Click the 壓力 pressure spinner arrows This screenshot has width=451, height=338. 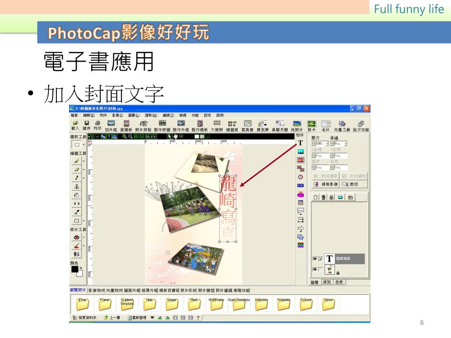point(314,143)
